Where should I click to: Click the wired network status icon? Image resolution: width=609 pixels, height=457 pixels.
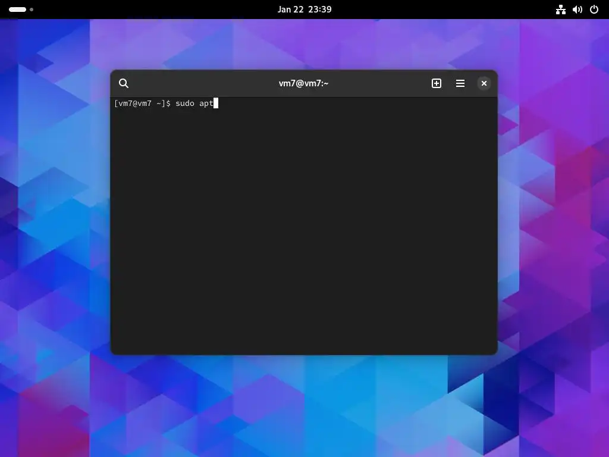click(x=560, y=10)
